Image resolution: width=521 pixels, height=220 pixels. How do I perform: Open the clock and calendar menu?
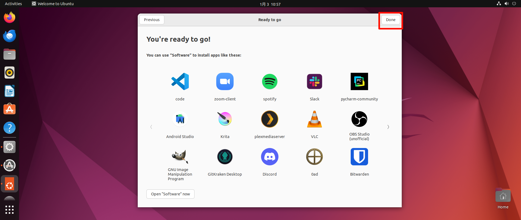tap(270, 4)
